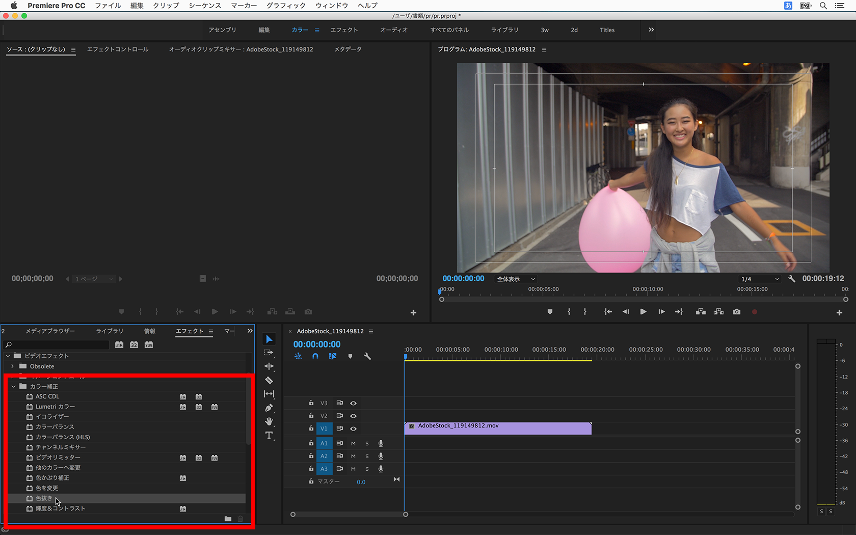Select the Pen tool in the tools panel
This screenshot has height=535, width=856.
(269, 408)
